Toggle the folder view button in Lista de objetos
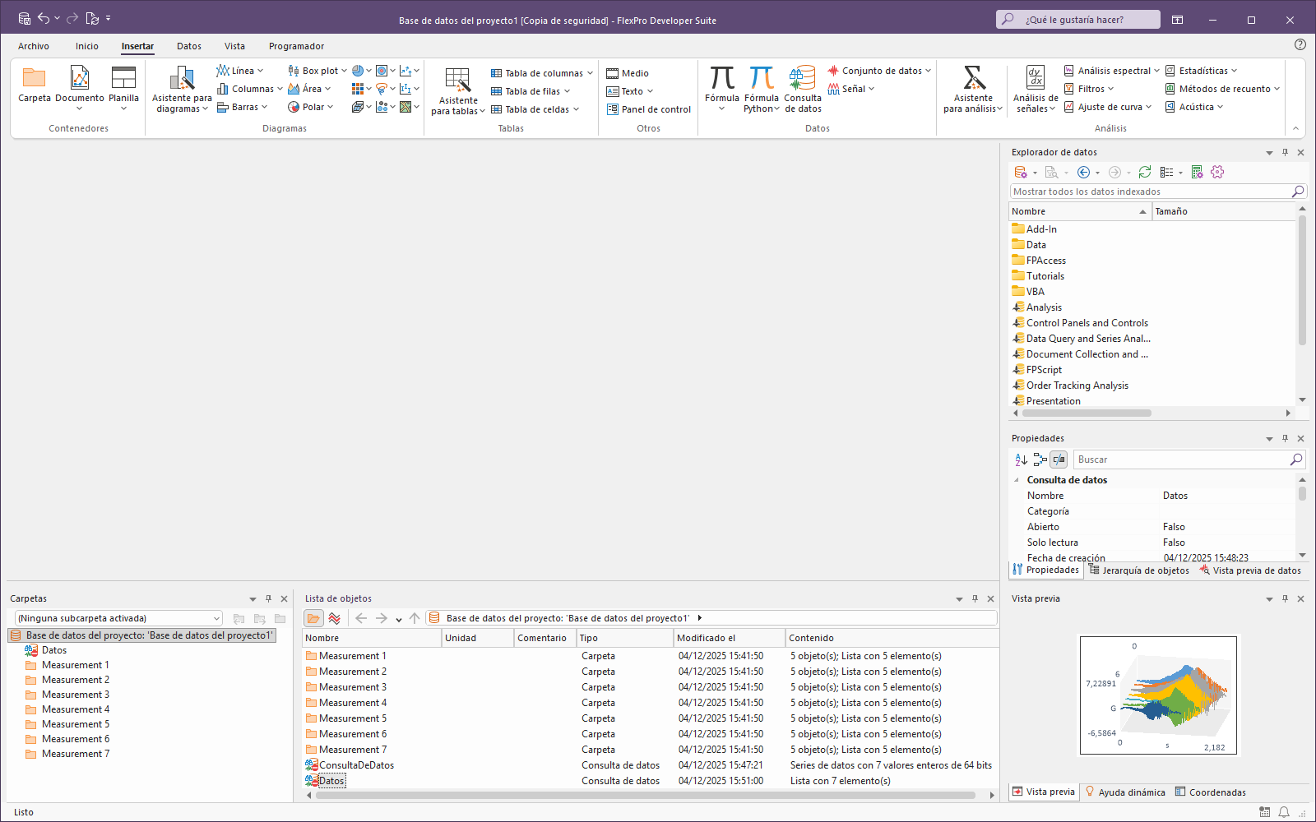The image size is (1316, 822). click(313, 618)
